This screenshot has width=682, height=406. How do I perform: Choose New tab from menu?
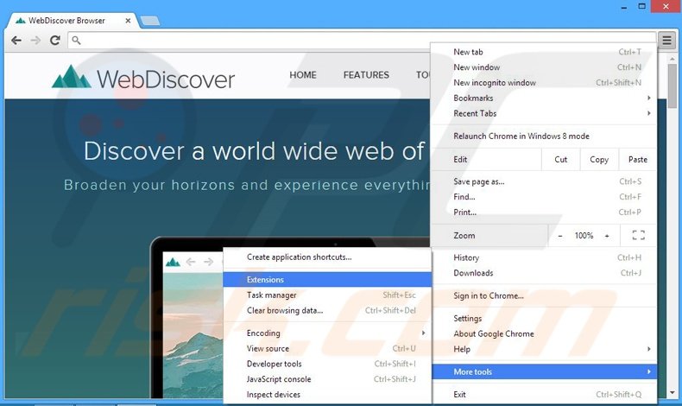(544, 52)
